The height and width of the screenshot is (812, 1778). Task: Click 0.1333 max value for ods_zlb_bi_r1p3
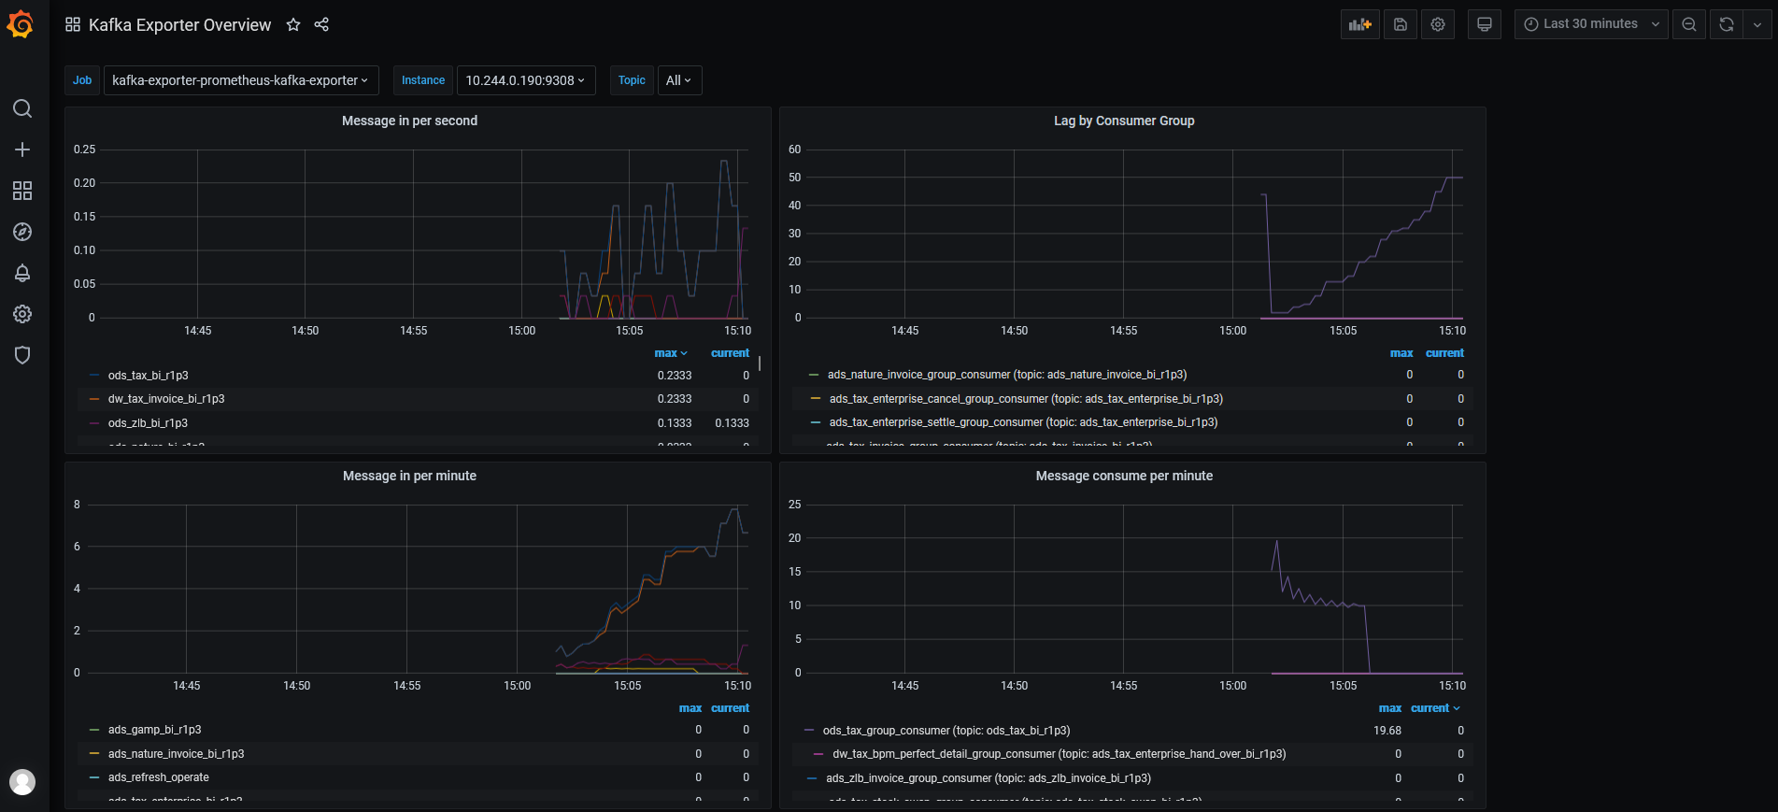(675, 423)
